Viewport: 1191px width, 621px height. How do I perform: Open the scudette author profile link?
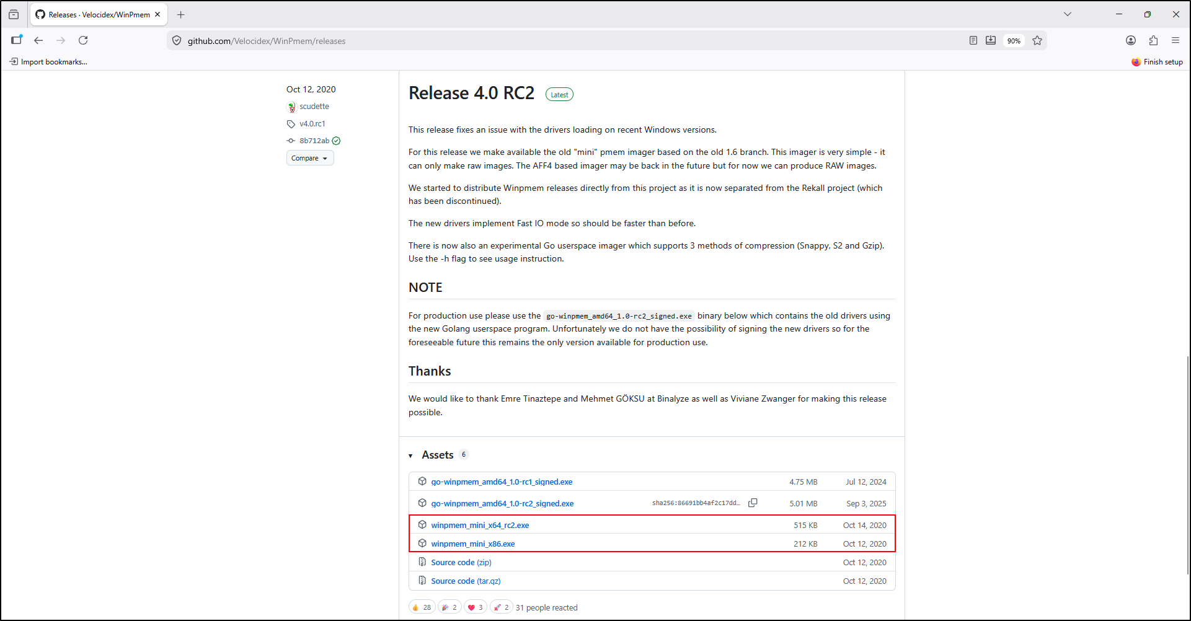click(314, 107)
